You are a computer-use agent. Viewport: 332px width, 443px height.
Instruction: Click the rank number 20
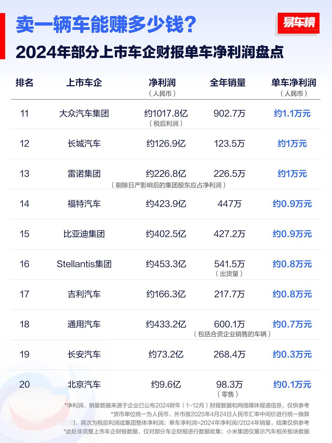[24, 384]
